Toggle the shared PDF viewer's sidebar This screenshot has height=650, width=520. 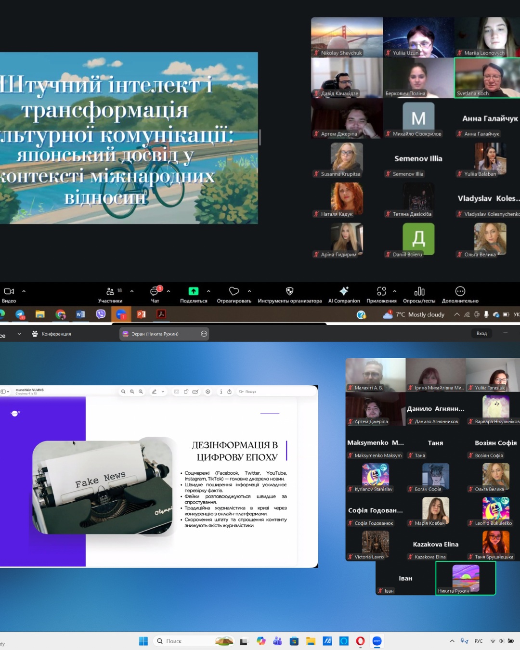point(3,391)
